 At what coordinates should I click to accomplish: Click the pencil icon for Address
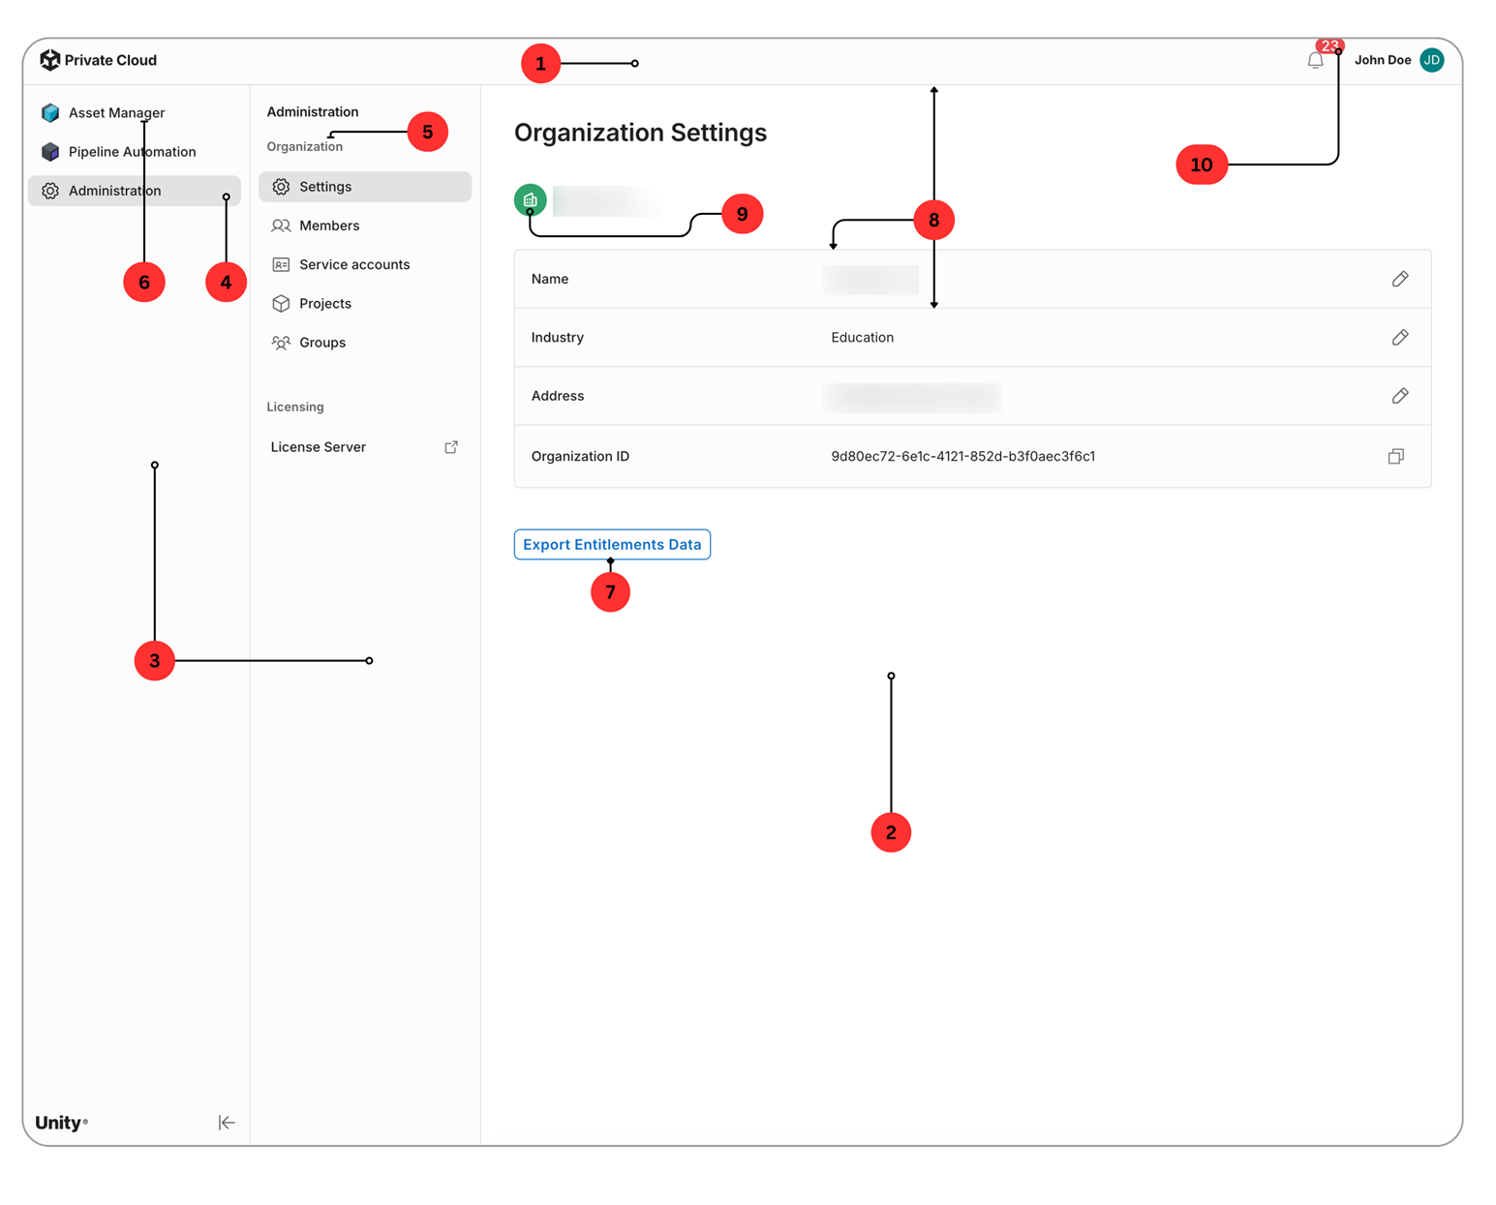1399,396
